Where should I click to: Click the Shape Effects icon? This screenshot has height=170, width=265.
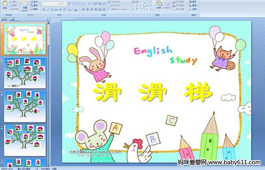[x=174, y=9]
